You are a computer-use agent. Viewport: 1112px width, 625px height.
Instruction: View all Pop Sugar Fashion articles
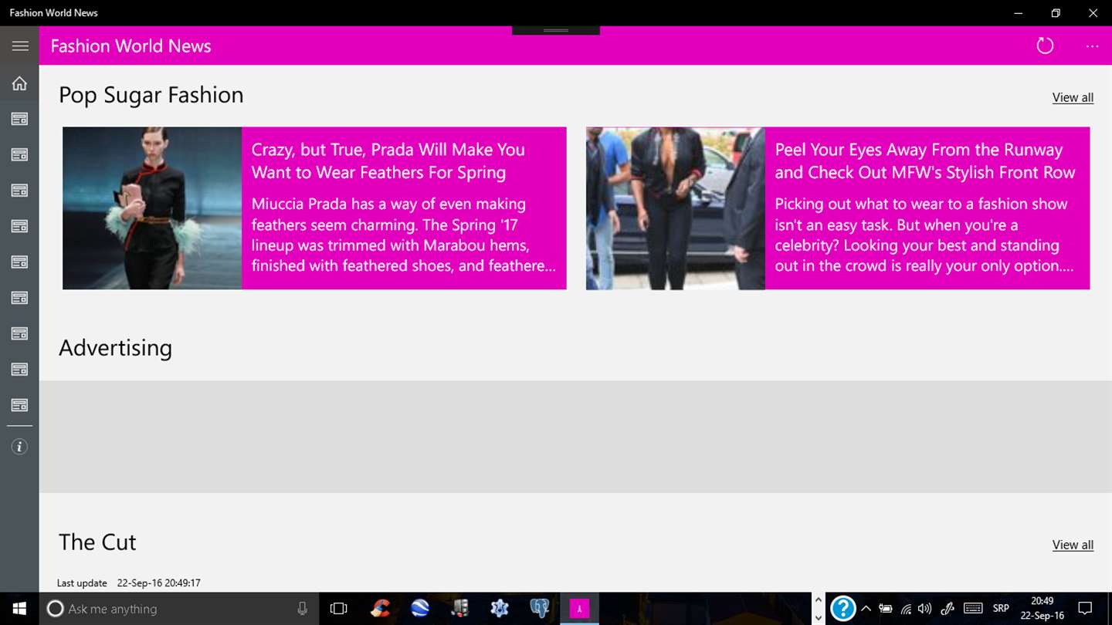point(1073,97)
